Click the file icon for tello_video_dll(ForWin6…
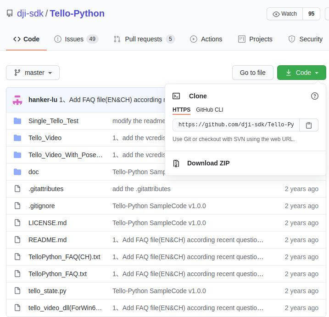The image size is (329, 317). [17, 308]
